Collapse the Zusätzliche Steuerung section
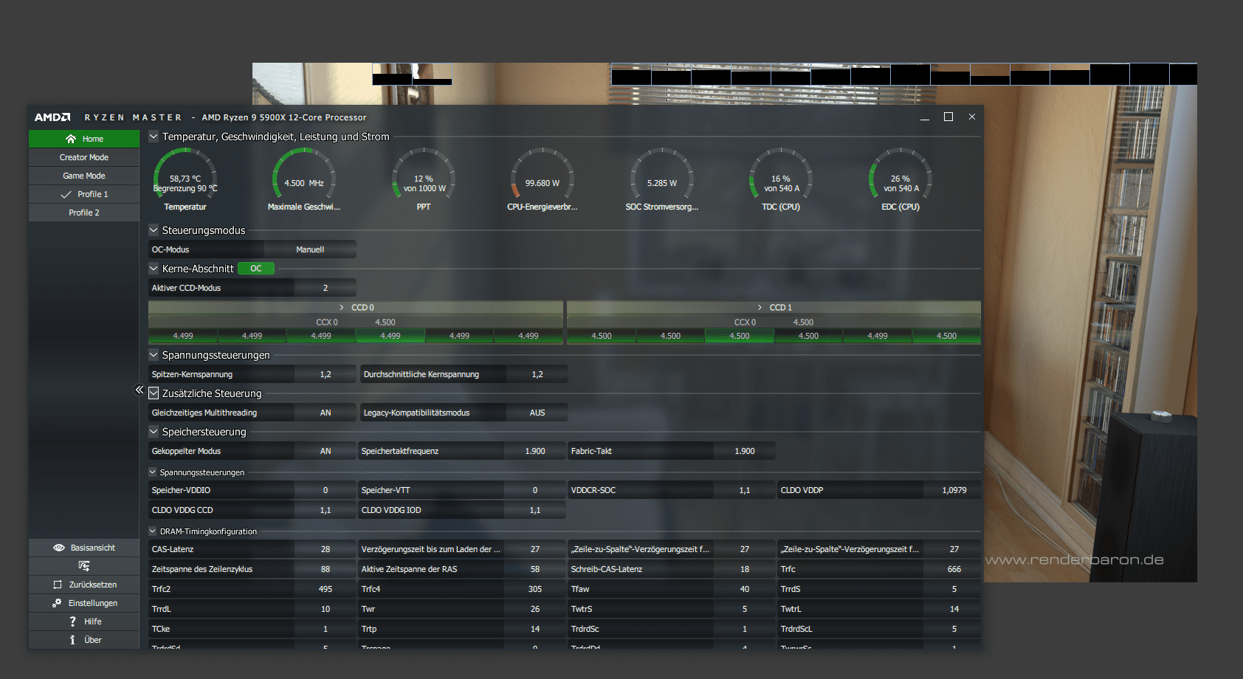Screen dimensions: 1243x679 (x=154, y=393)
